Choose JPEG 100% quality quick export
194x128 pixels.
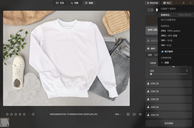click(x=171, y=31)
